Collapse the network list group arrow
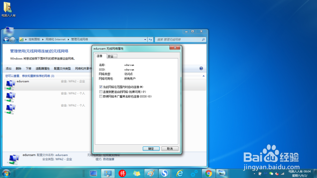317x178 pixels. point(204,76)
